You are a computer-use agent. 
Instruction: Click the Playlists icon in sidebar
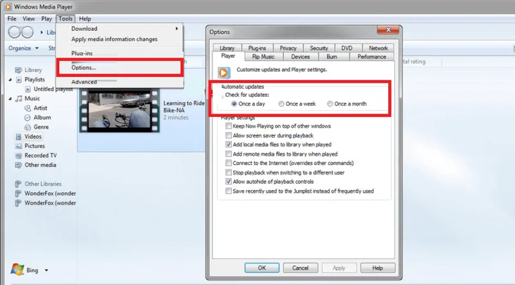coord(19,80)
